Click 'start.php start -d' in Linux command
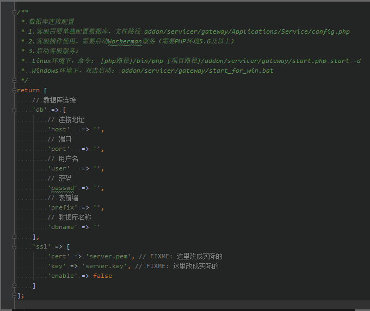Screen dimensions: 370x311 coord(326,61)
